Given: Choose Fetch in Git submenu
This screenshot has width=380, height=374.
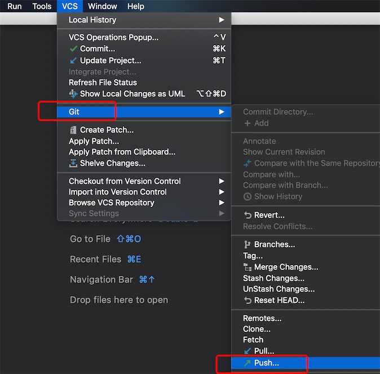Looking at the screenshot, I should [x=306, y=340].
